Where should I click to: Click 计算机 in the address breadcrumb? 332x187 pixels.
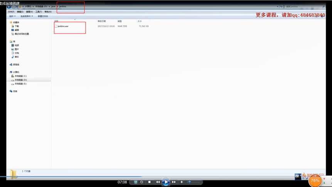tap(28, 7)
